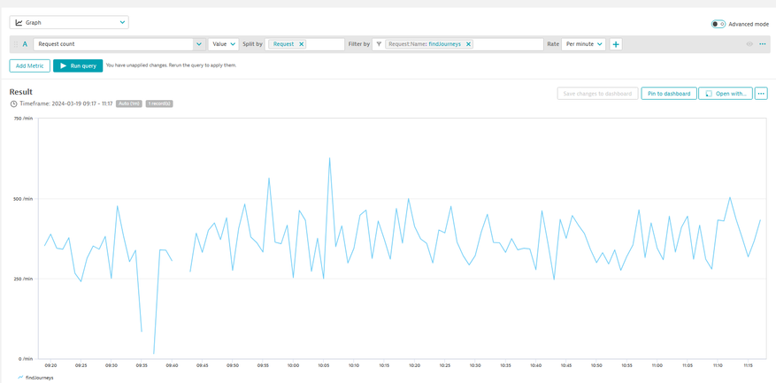Expand the Request count metric dropdown
This screenshot has width=776, height=383.
click(x=198, y=44)
